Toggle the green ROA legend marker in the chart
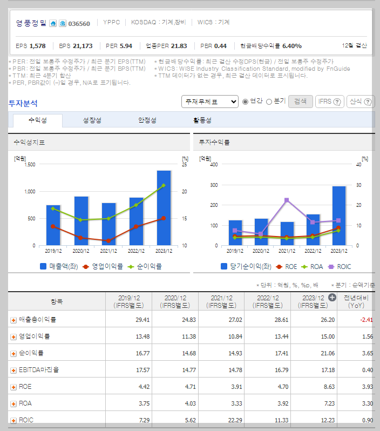 [x=304, y=267]
